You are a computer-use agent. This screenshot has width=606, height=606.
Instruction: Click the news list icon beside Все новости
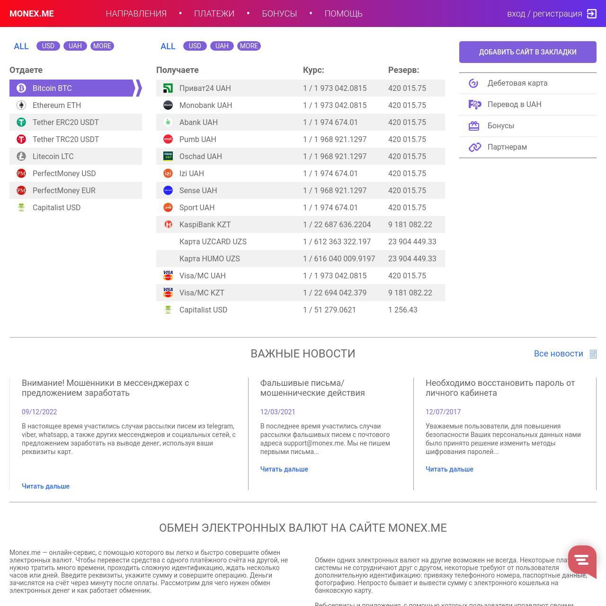(593, 354)
